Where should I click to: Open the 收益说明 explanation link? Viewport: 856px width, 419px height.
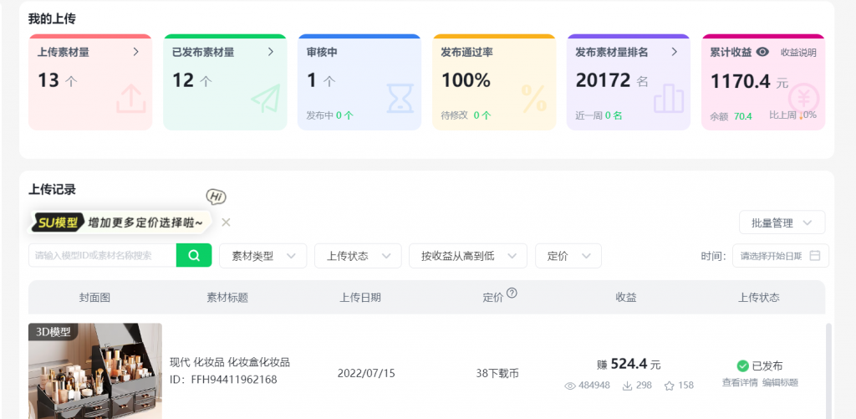pyautogui.click(x=798, y=53)
